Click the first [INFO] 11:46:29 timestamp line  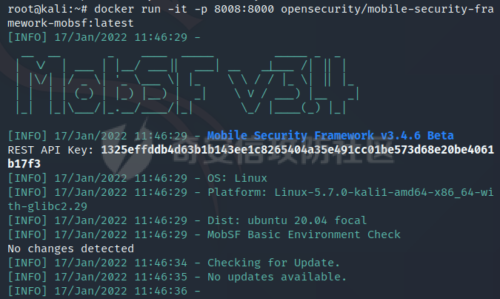[x=104, y=37]
